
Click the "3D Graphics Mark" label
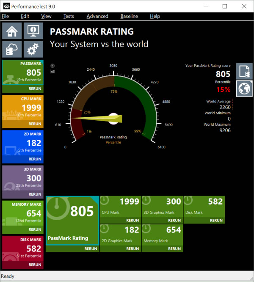(x=159, y=213)
